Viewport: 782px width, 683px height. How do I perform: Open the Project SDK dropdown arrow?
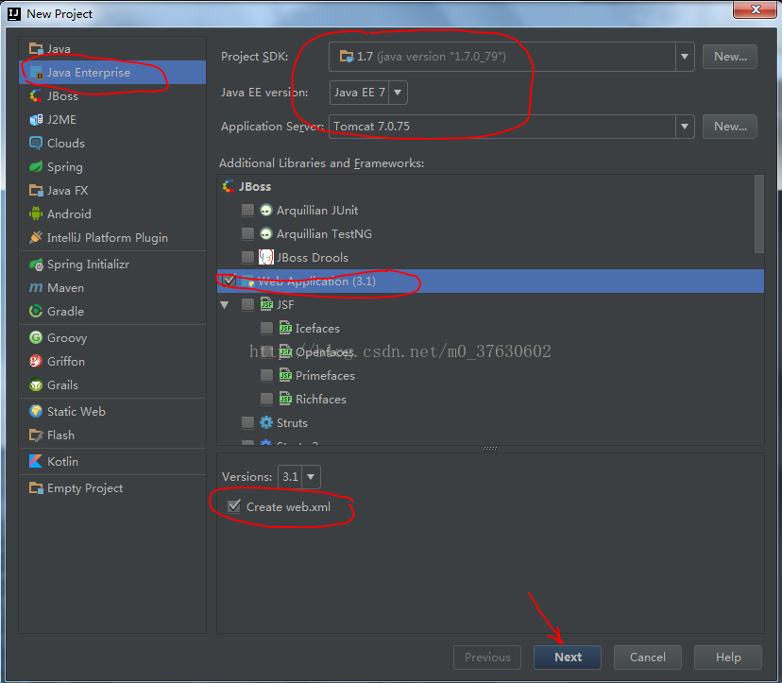click(x=684, y=57)
